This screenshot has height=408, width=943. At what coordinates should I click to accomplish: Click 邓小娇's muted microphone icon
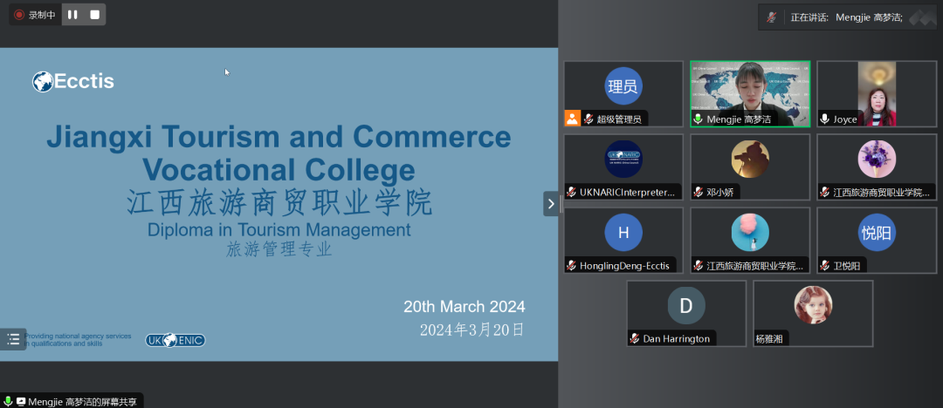point(699,193)
